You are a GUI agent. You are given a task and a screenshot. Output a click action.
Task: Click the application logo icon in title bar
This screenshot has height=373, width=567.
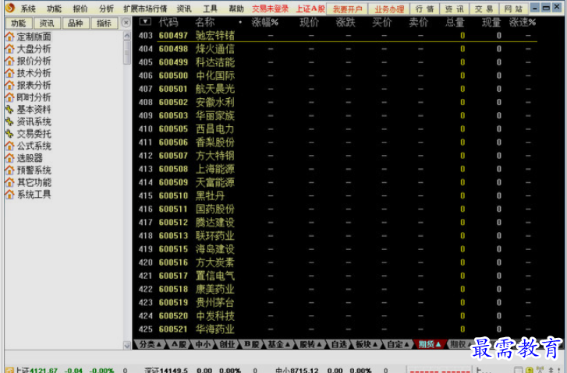10,8
